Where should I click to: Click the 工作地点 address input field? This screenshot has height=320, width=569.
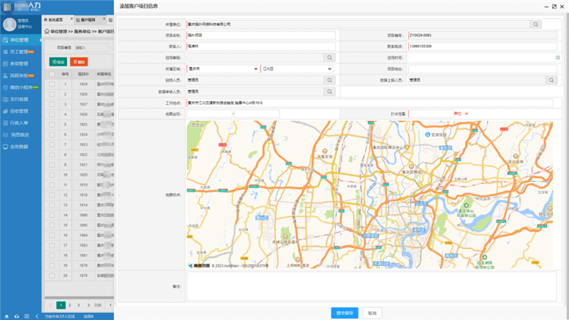tap(369, 103)
